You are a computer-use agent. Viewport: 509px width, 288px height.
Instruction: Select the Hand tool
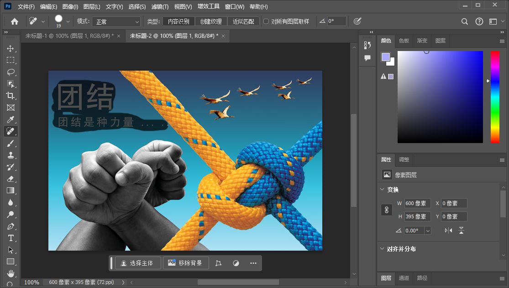(x=10, y=273)
